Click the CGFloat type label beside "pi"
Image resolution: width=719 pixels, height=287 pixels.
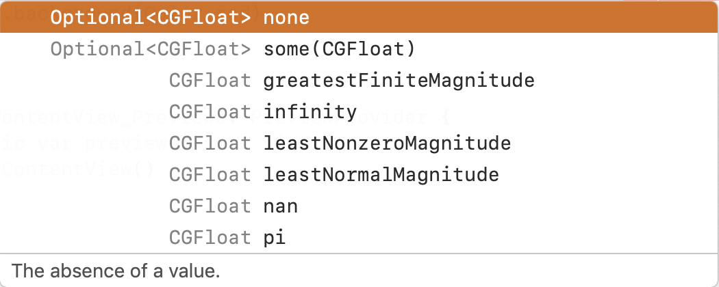point(210,238)
